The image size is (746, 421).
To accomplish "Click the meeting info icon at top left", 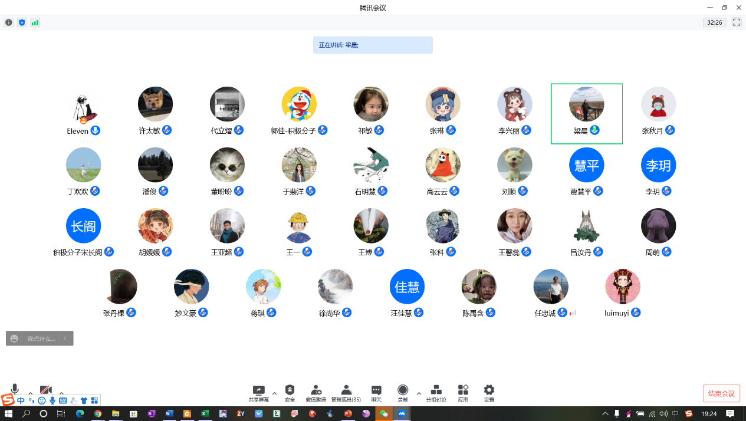I will pos(9,22).
